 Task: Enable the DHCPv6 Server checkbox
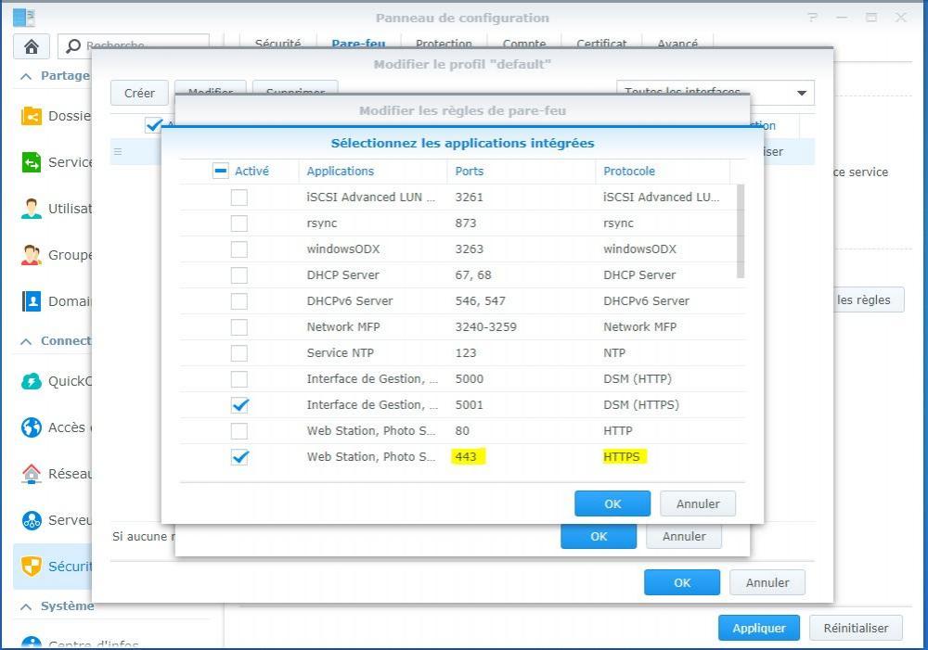239,301
